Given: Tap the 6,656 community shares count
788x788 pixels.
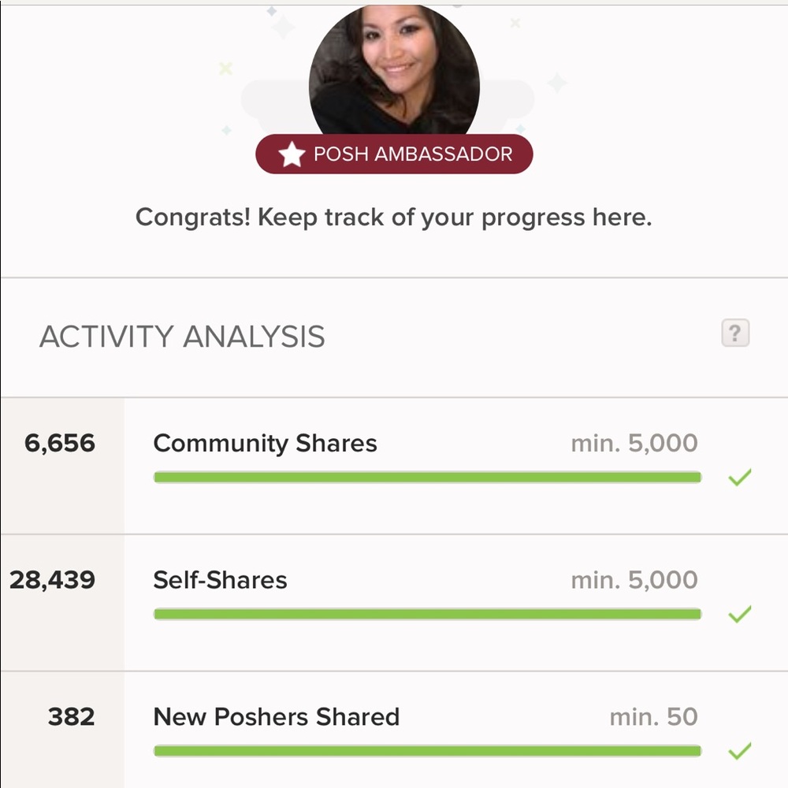Looking at the screenshot, I should click(60, 444).
